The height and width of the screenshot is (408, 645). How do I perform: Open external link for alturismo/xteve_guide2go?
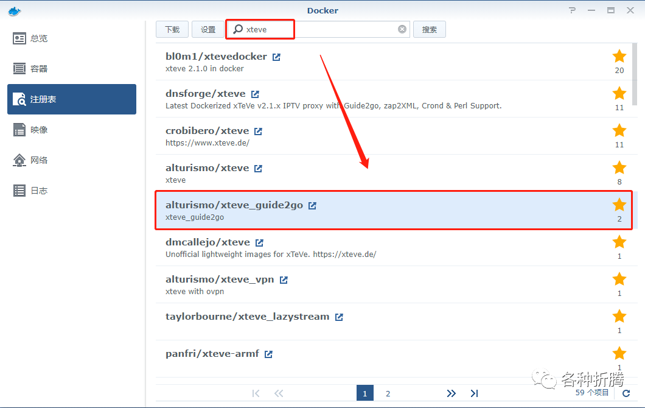coord(313,205)
